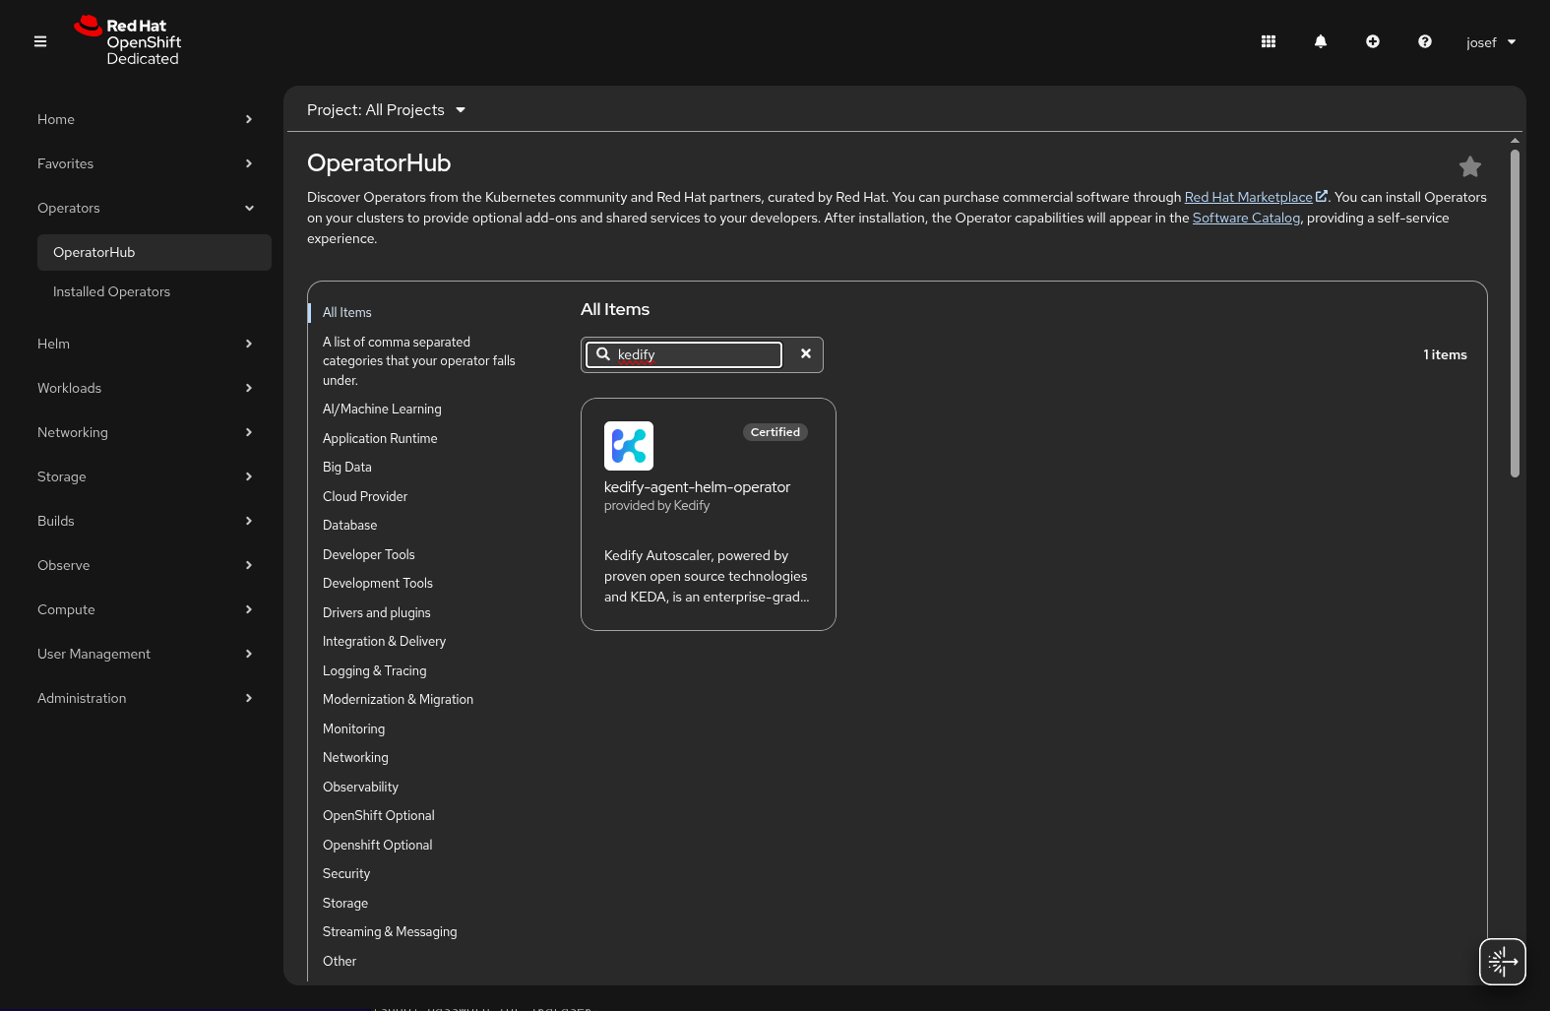1550x1011 pixels.
Task: Expand the Workloads navigation section
Action: (145, 388)
